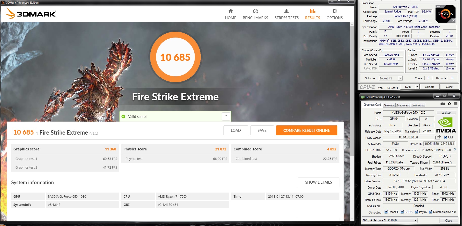462x226 pixels.
Task: Switch to the Results section
Action: (x=312, y=14)
